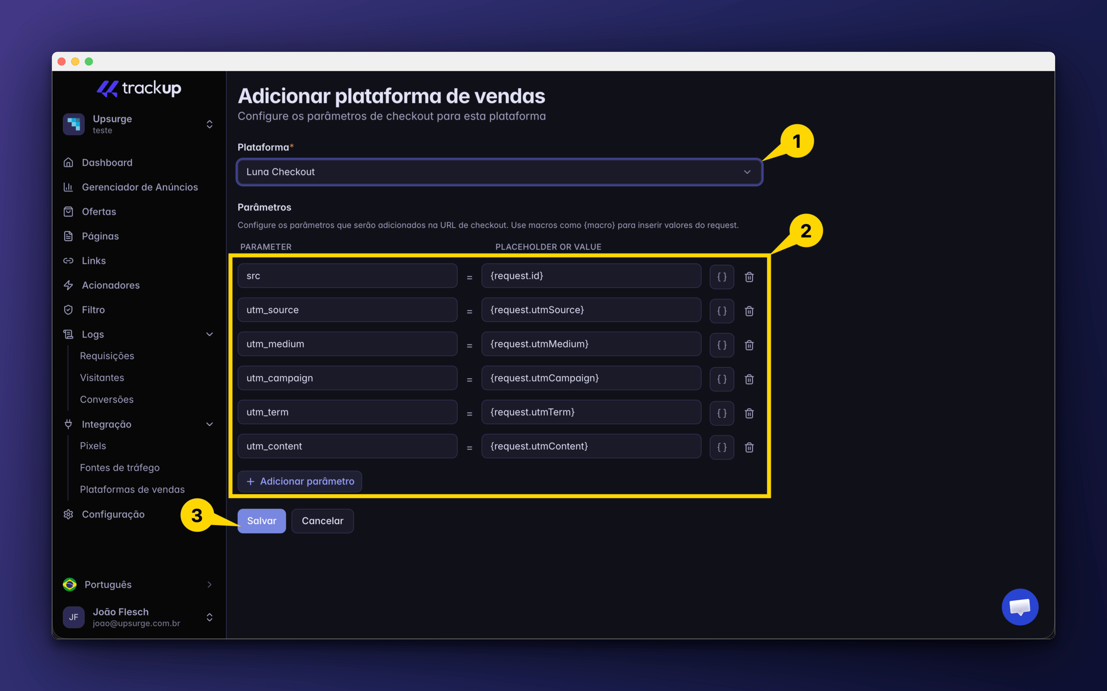Click the Brazil flag language icon
Image resolution: width=1107 pixels, height=691 pixels.
click(70, 585)
